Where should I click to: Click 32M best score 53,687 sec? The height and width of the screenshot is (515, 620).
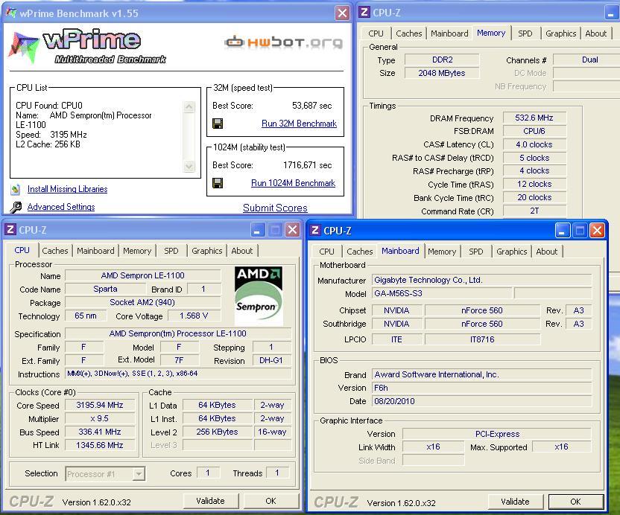tap(312, 106)
